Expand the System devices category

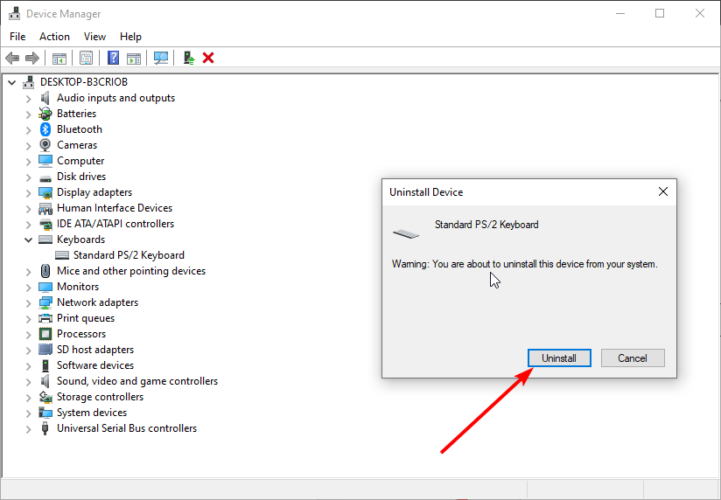coord(28,413)
